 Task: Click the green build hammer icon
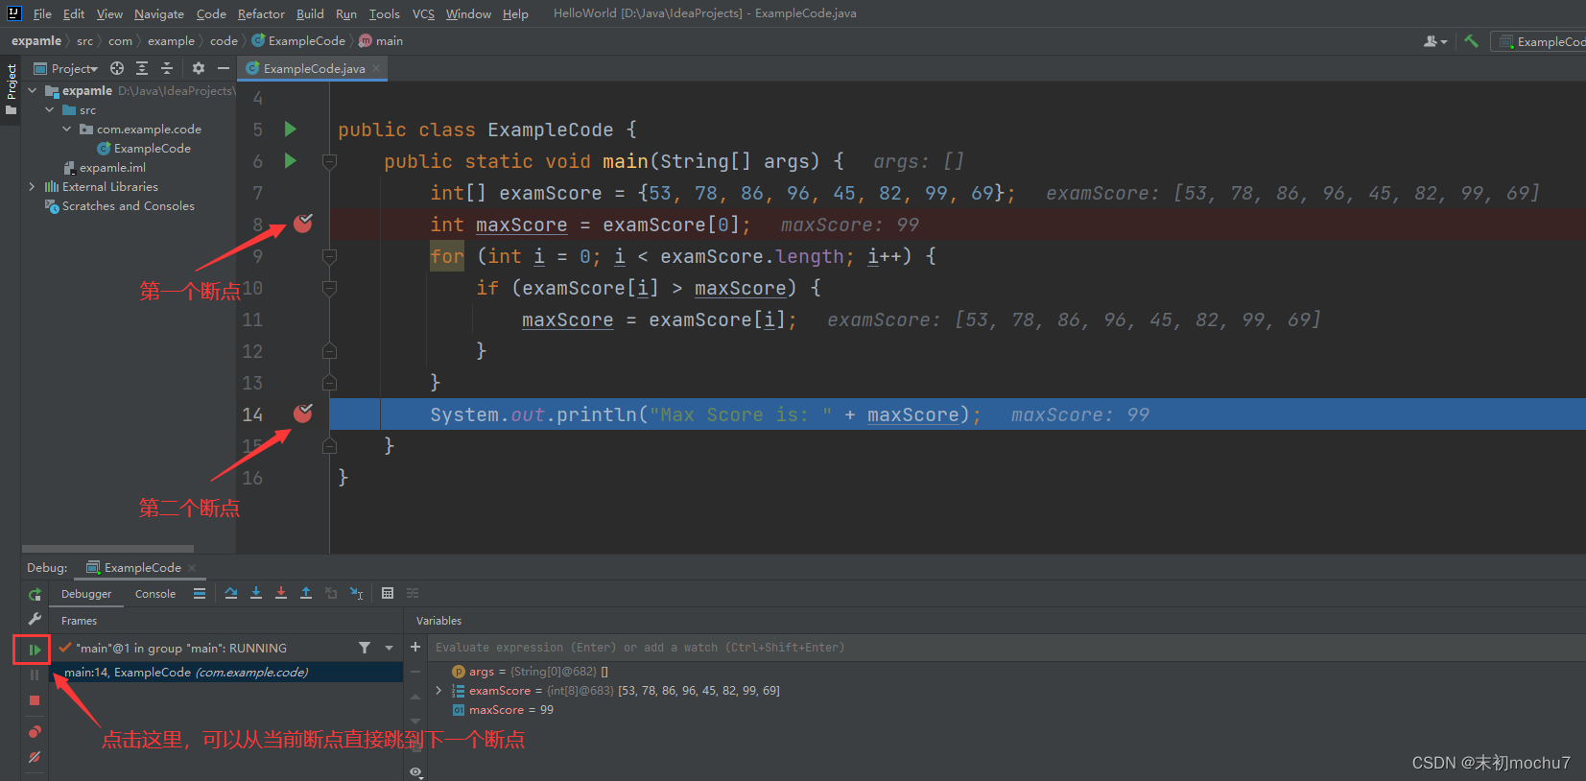pos(1471,41)
